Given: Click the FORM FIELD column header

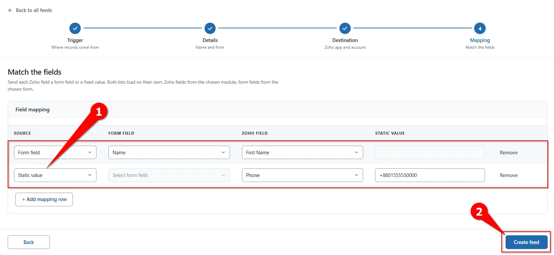Looking at the screenshot, I should tap(121, 133).
